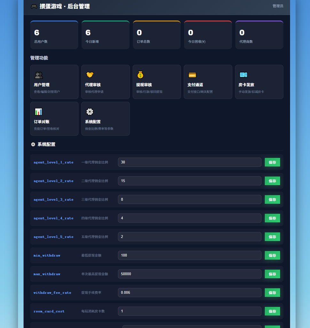Edit the max_withdraw amount field

coord(189,274)
